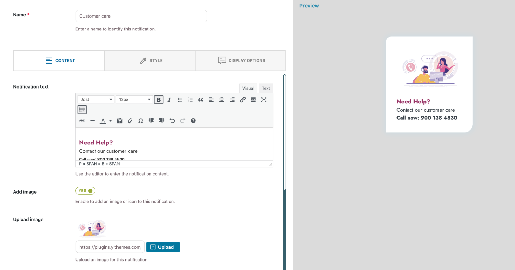Screen dimensions: 515x270
Task: Decrease the paragraph indent
Action: (151, 121)
